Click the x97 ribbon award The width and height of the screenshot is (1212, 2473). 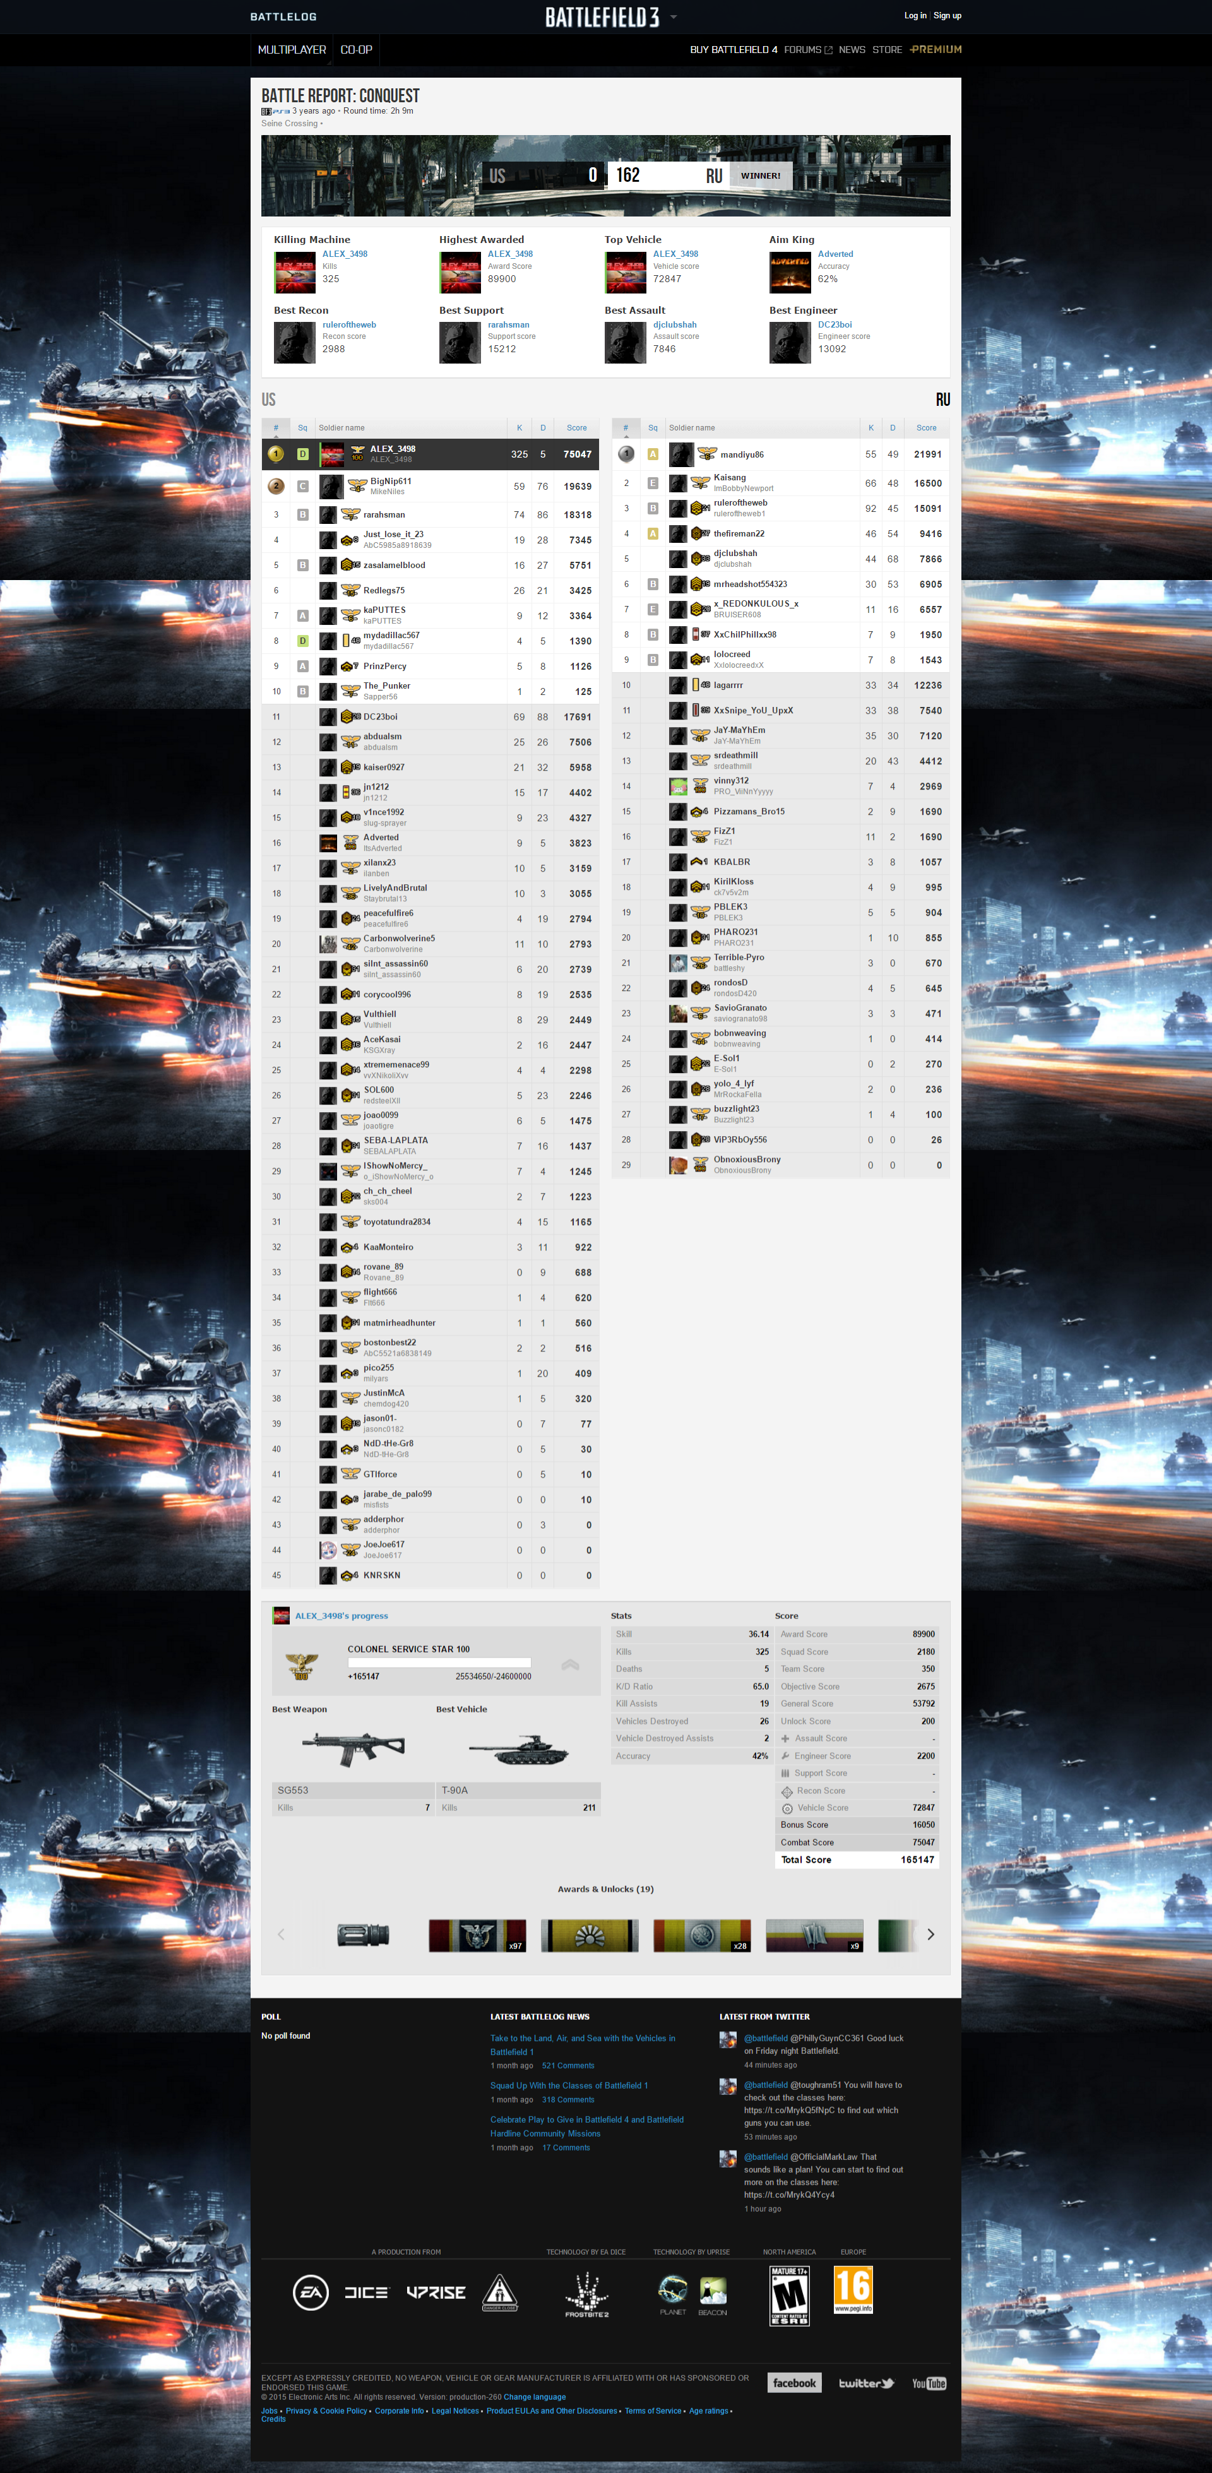[477, 1935]
